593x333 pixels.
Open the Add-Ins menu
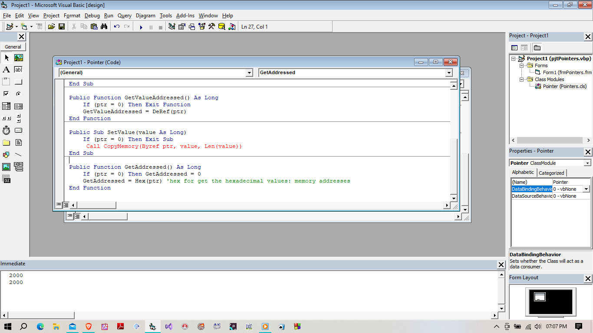[185, 16]
